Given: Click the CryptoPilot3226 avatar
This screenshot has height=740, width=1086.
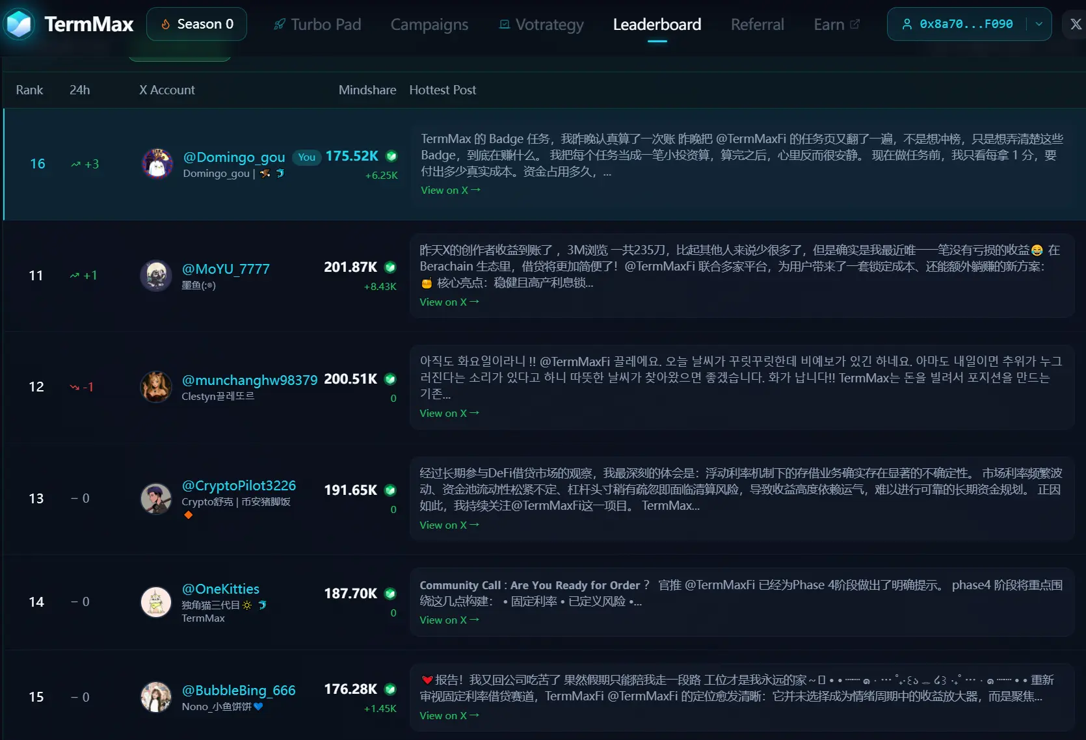Looking at the screenshot, I should (156, 498).
